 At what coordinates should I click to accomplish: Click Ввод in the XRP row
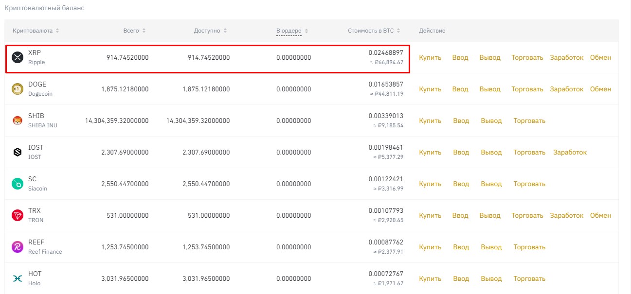[x=460, y=57]
